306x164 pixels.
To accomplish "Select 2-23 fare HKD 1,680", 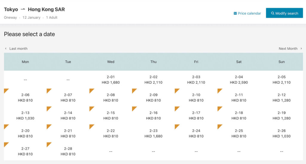I will pos(153,133).
